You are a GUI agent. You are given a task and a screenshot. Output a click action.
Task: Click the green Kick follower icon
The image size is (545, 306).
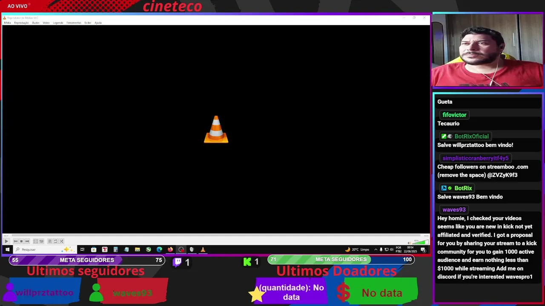pos(247,262)
